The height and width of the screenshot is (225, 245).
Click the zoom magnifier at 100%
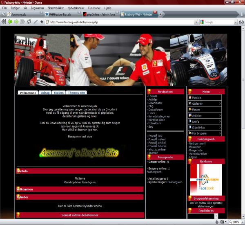pyautogui.click(x=231, y=222)
